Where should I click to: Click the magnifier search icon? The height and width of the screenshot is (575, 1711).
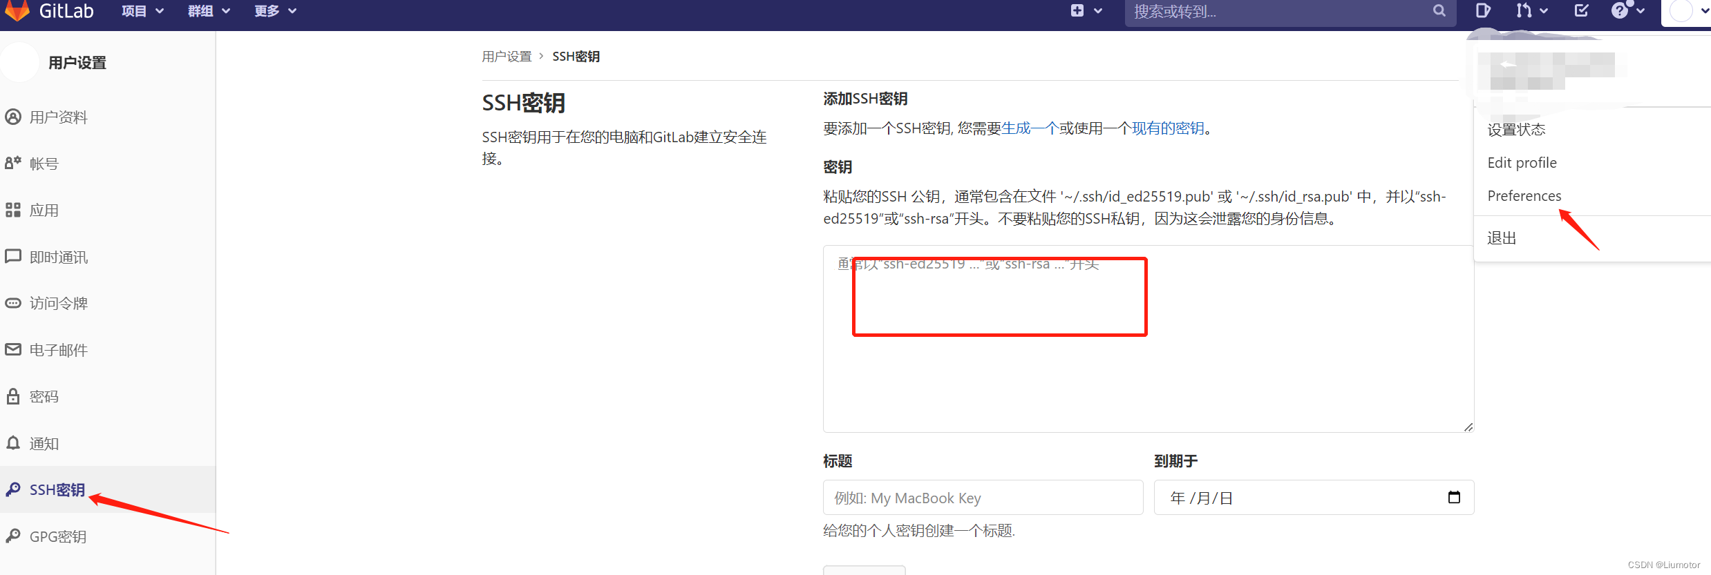[1439, 11]
